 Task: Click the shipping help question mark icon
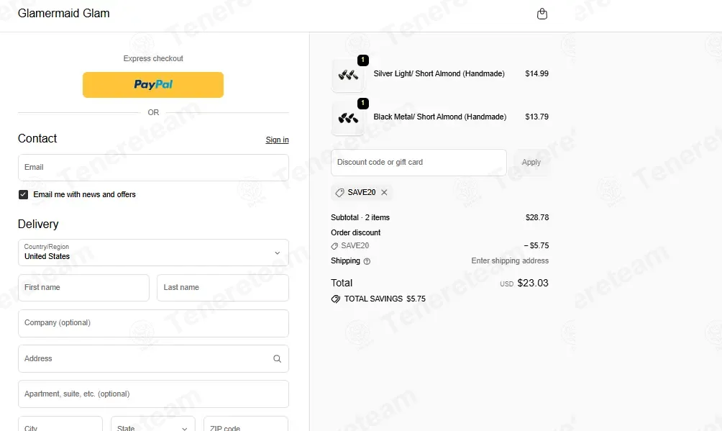click(x=367, y=261)
